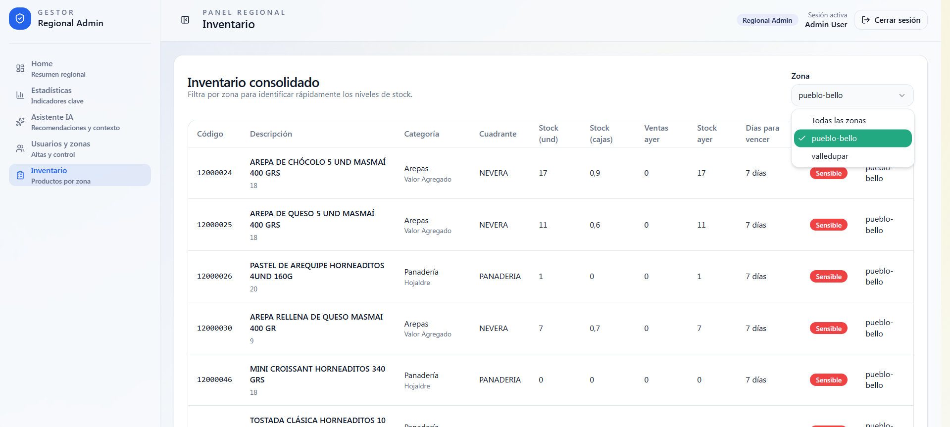Click AREPA DE QUESO 5 UND MASMAÍ description

point(312,219)
